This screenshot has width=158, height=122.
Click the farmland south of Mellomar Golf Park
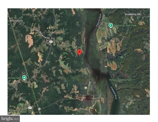coord(112,47)
